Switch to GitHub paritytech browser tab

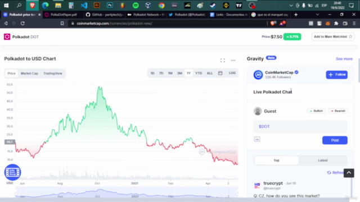[x=105, y=15]
